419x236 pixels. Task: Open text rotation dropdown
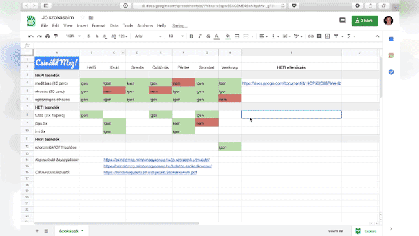coord(298,36)
